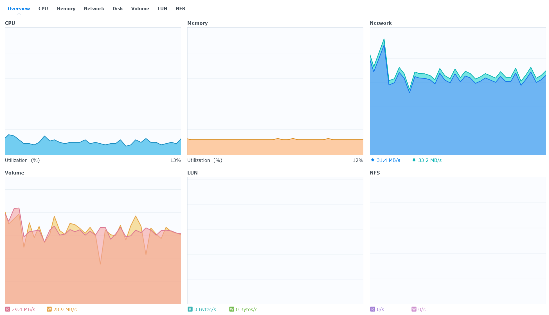The height and width of the screenshot is (315, 549).
Task: Click the NFS read (R) legend icon
Action: (373, 309)
